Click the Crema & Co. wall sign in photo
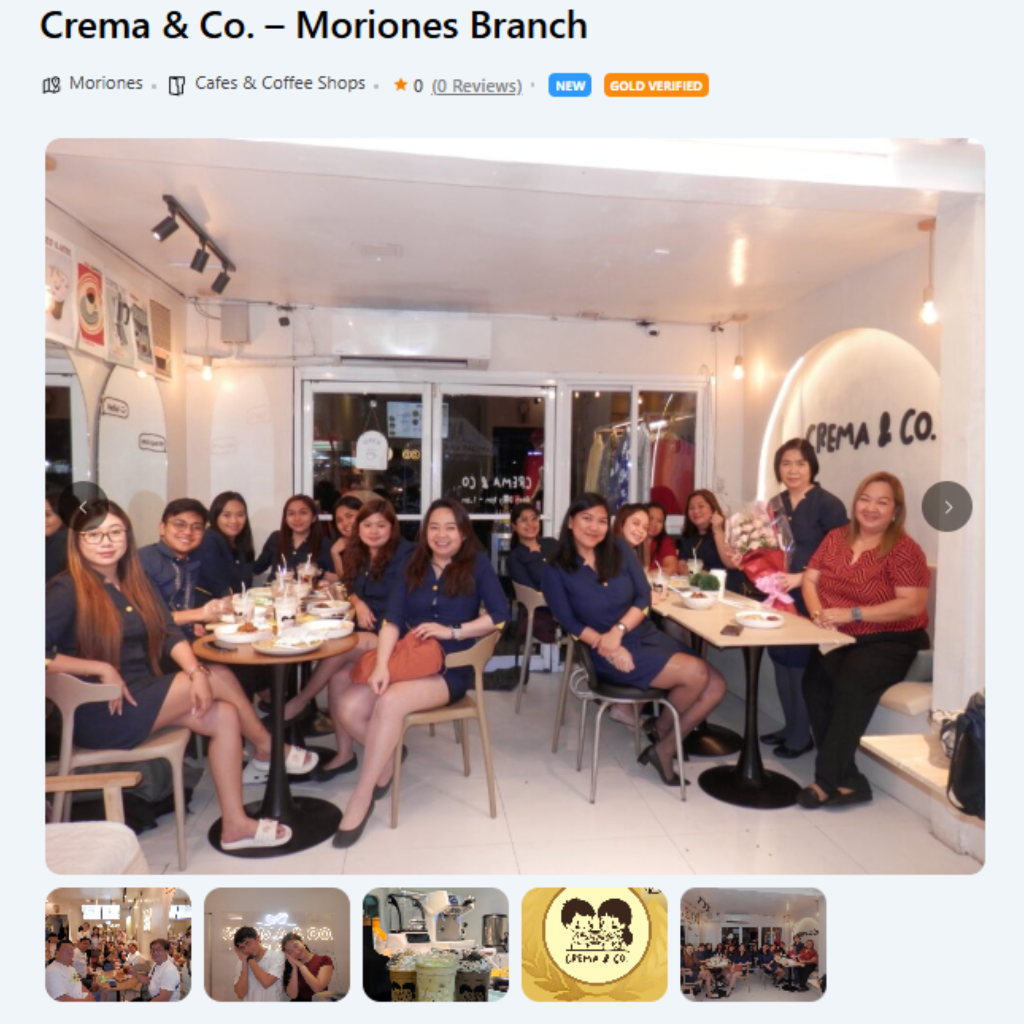 click(x=870, y=431)
